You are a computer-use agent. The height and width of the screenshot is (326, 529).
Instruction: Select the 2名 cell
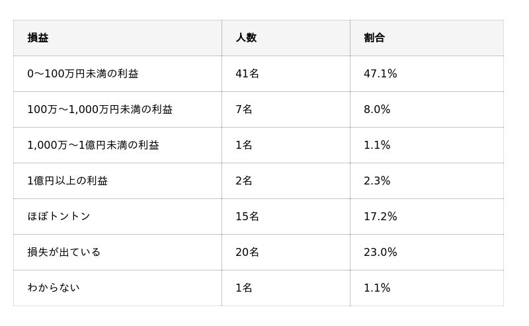(244, 181)
